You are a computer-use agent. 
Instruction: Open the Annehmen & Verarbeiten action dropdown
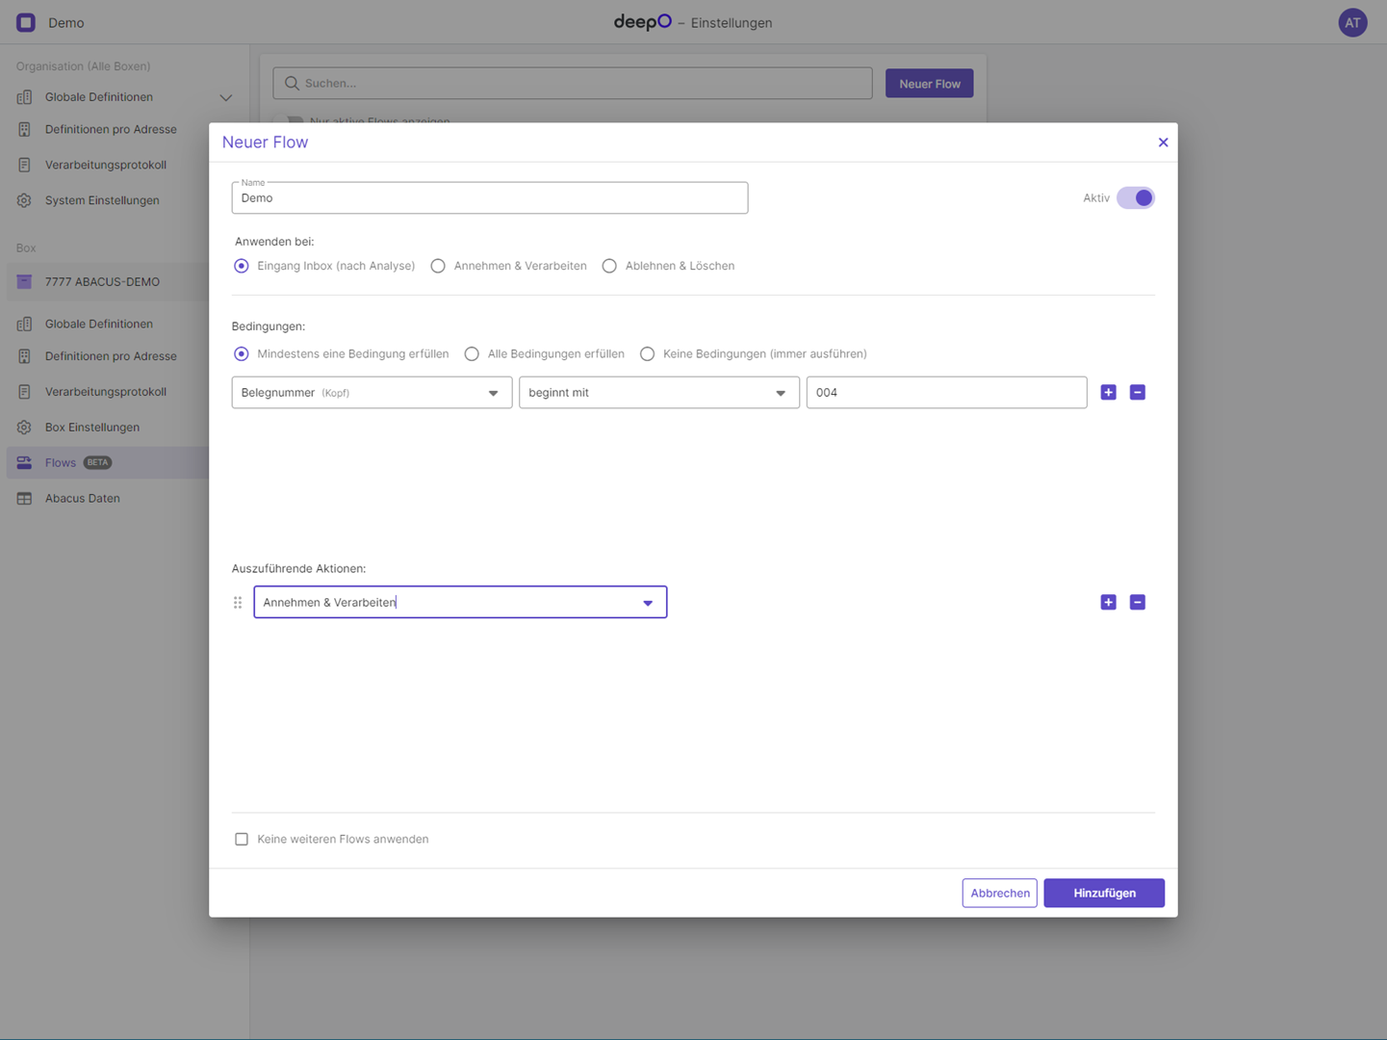[x=647, y=602]
